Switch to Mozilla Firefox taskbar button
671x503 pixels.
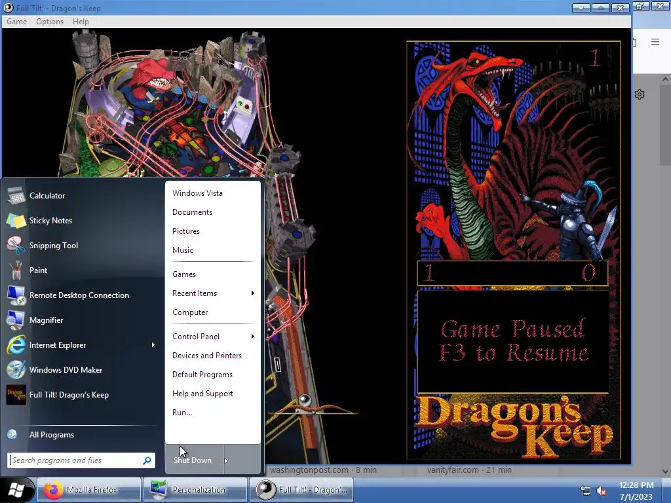(89, 490)
